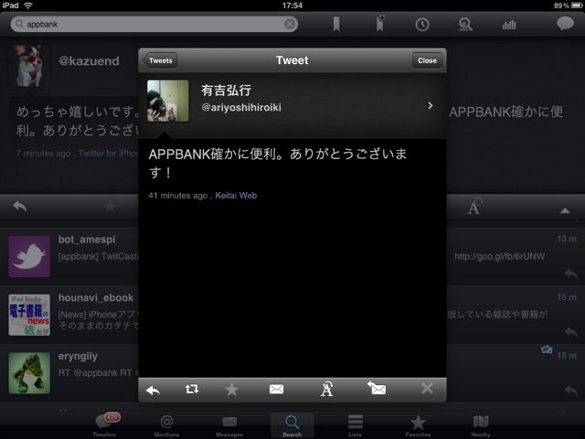585x439 pixels.
Task: Open the trends bar chart icon
Action: (509, 25)
